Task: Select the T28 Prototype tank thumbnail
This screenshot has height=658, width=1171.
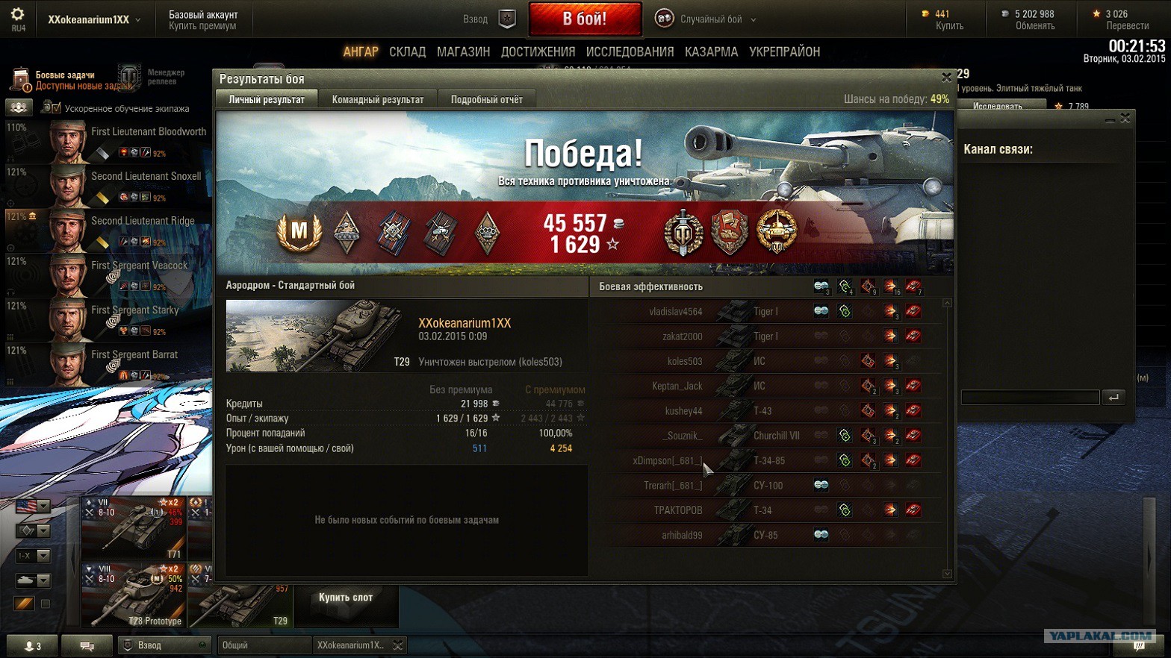Action: (134, 595)
